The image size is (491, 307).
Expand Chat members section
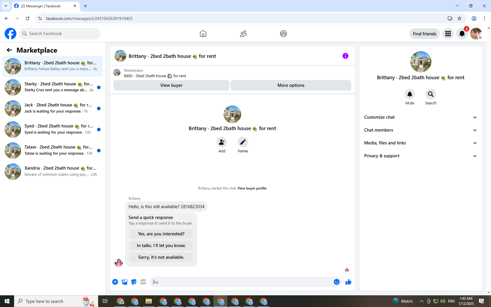[x=421, y=130]
